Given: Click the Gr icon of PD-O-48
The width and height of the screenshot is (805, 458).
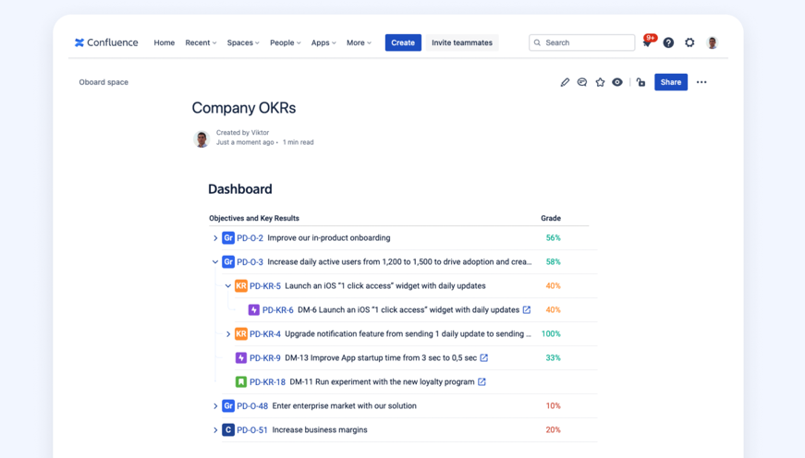Looking at the screenshot, I should pos(228,405).
